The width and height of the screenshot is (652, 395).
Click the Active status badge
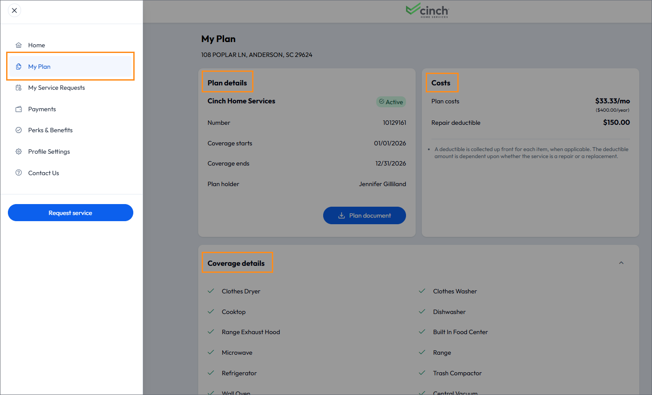click(391, 102)
